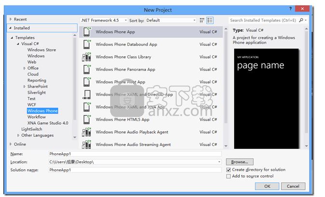The width and height of the screenshot is (325, 197).
Task: Select the Reporting template category
Action: click(x=37, y=80)
